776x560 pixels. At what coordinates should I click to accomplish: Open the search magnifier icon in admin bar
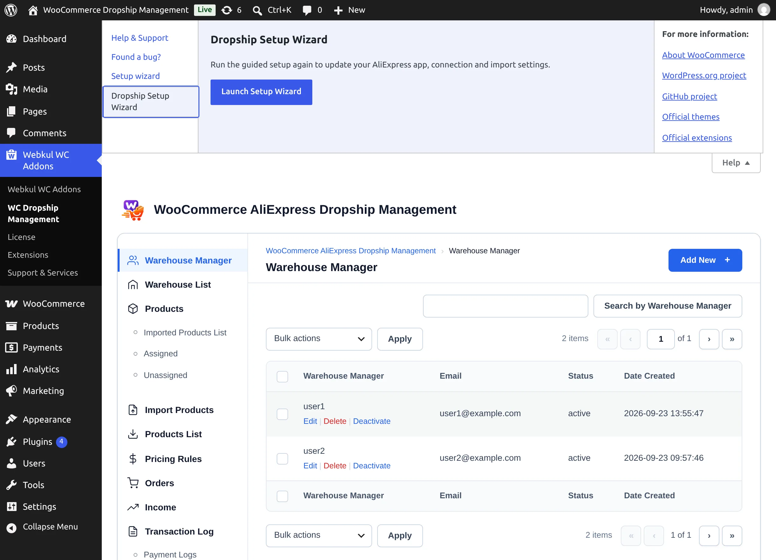tap(257, 10)
